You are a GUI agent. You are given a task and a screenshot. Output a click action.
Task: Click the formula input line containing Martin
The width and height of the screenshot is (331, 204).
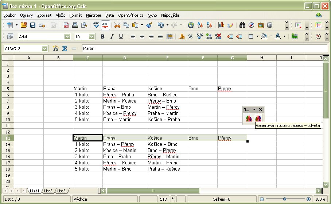205,49
